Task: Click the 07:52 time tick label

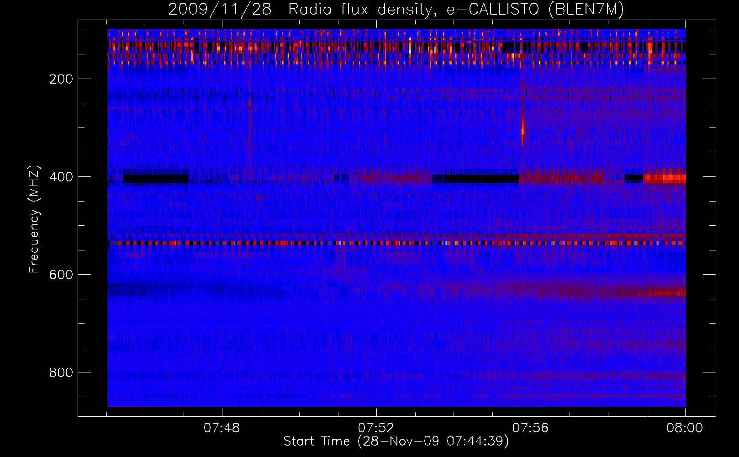Action: (x=376, y=428)
